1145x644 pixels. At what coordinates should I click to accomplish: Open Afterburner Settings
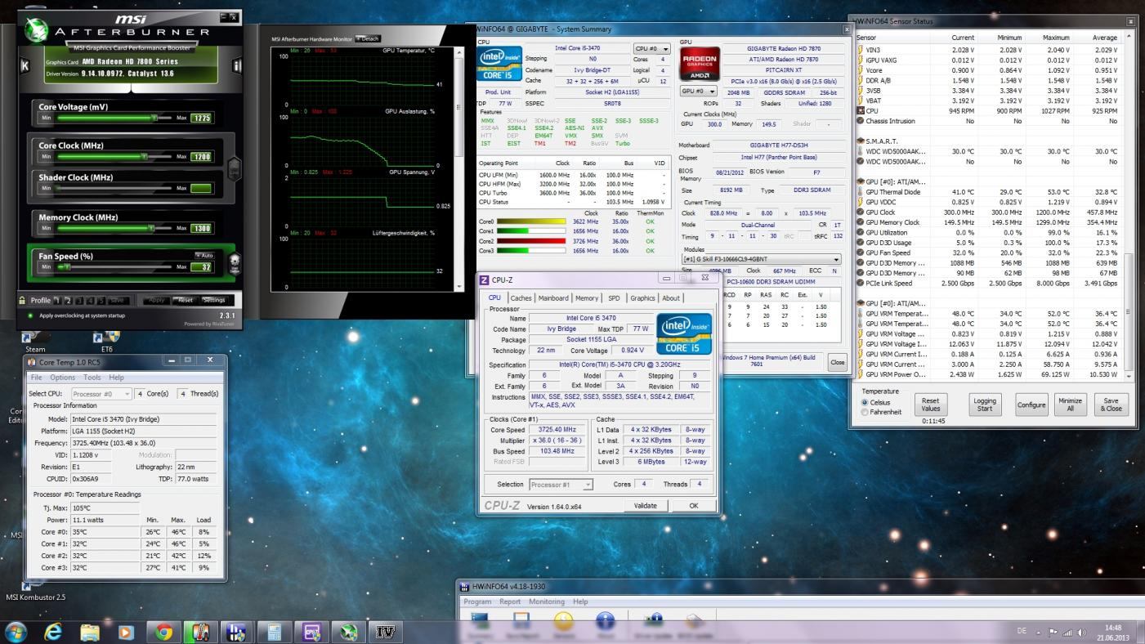click(x=214, y=300)
